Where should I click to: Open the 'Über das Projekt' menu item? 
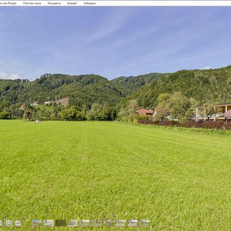coord(8,3)
